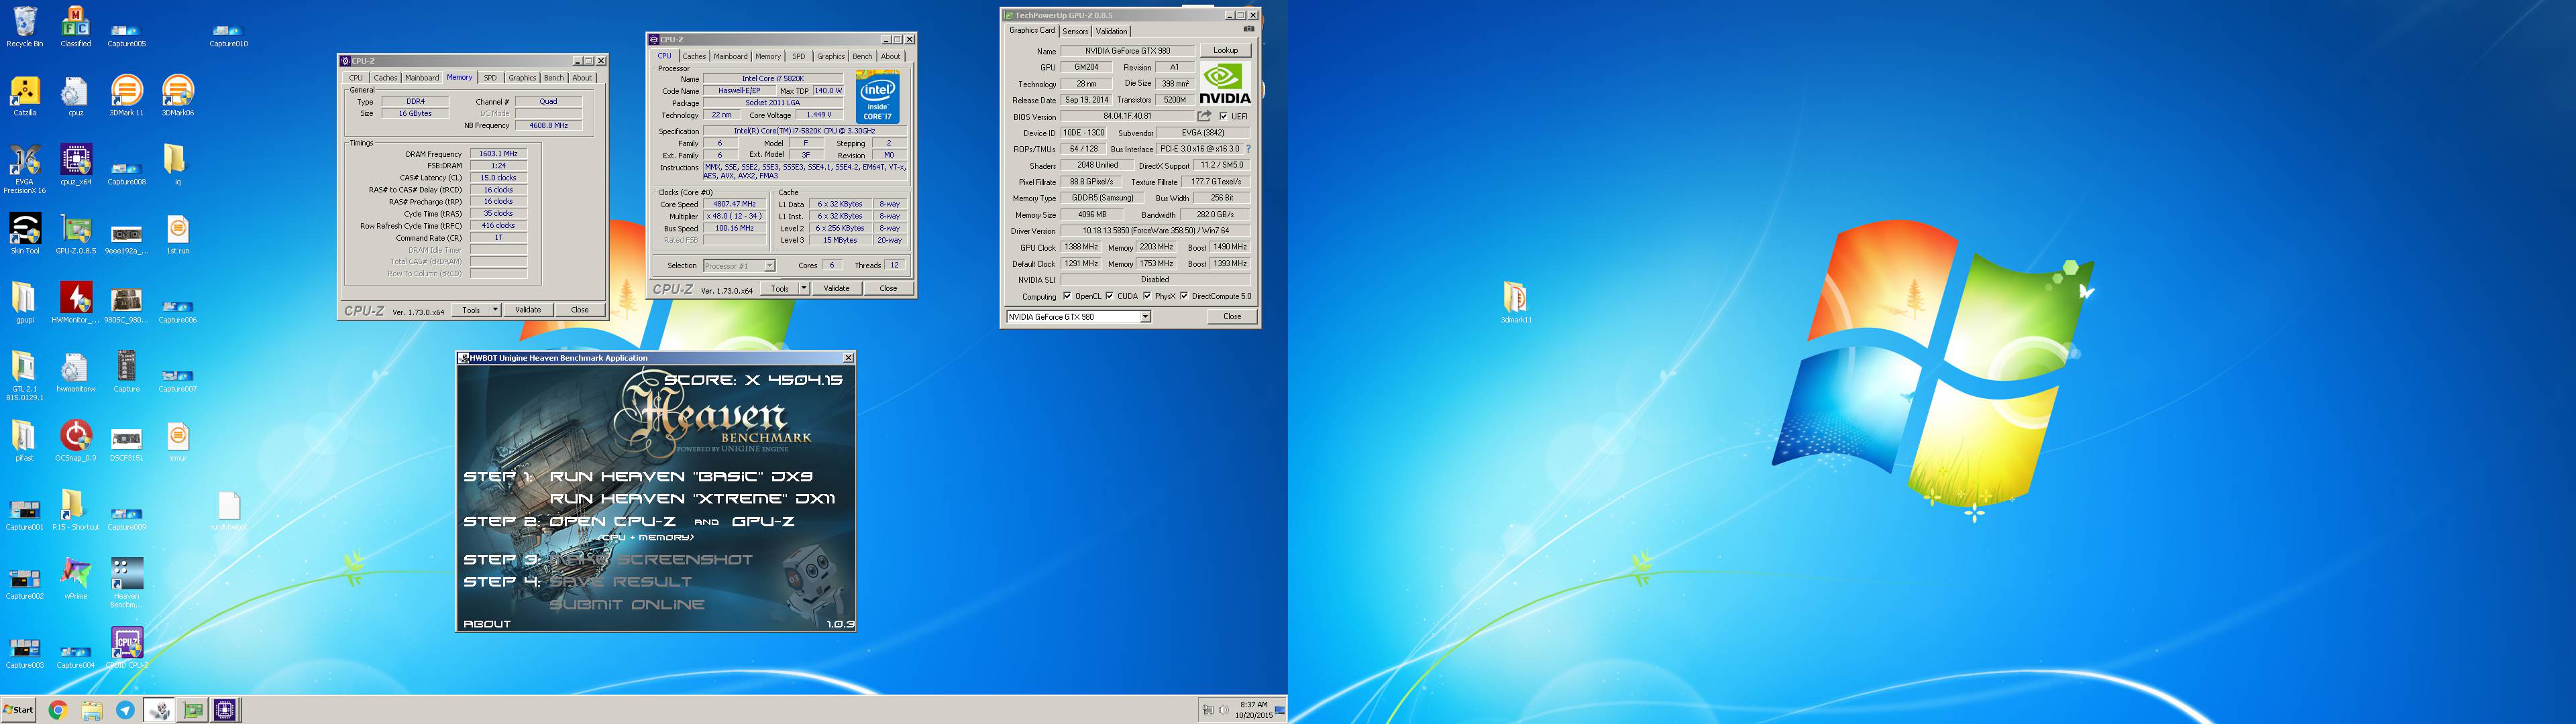Image resolution: width=2576 pixels, height=724 pixels.
Task: Open the OCSnap_0.9 desktop icon
Action: point(76,441)
